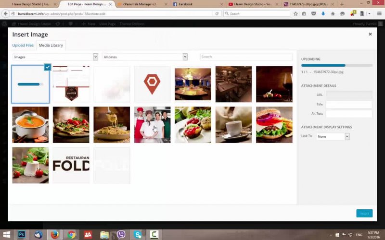Viewport: 385px width, 240px height.
Task: Open Photoshop from the taskbar
Action: point(22,235)
